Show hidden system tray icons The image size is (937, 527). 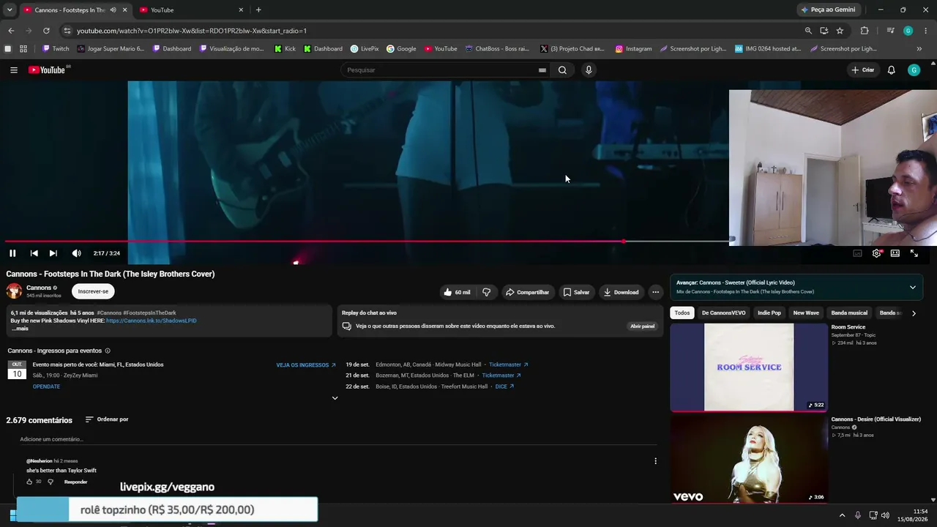click(842, 515)
